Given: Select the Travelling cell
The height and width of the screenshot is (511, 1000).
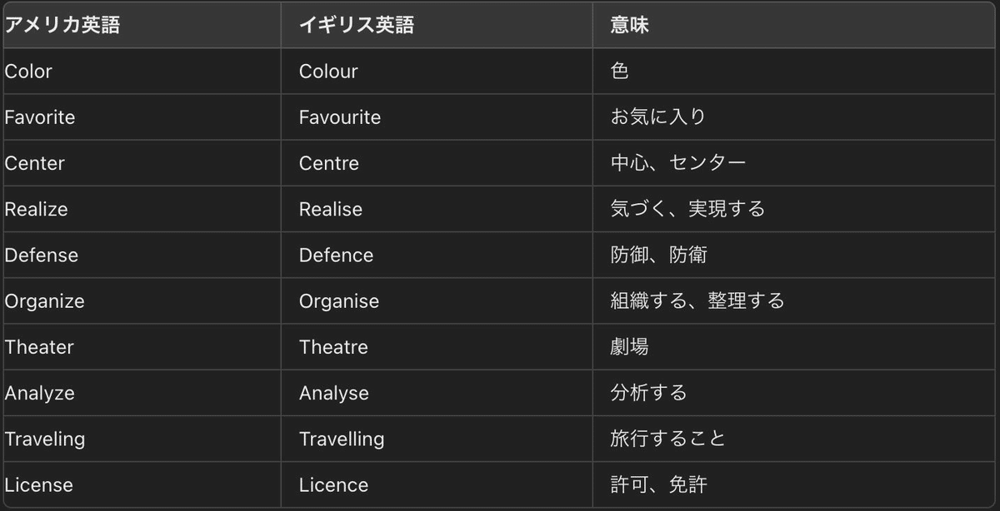Looking at the screenshot, I should pyautogui.click(x=342, y=439).
